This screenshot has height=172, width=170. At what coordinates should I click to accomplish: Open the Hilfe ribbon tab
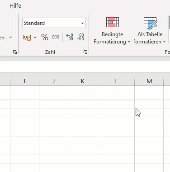coord(15,6)
